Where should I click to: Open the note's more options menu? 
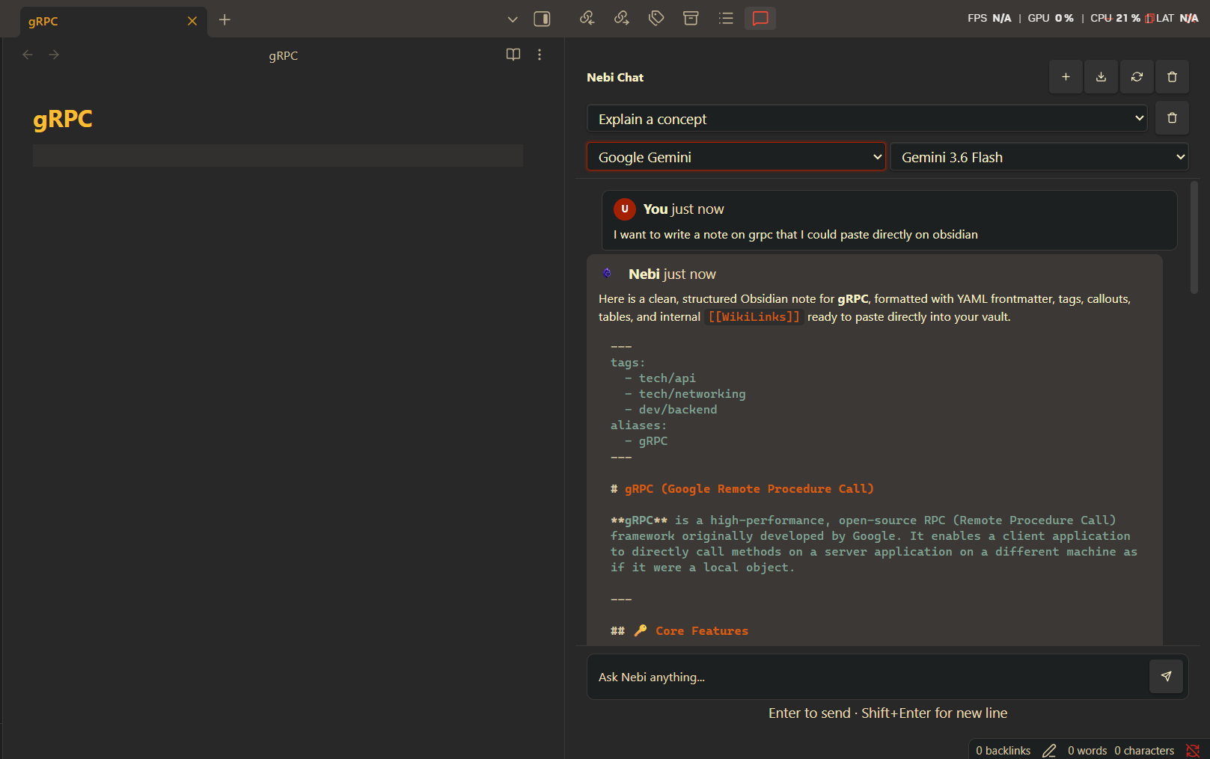[x=540, y=55]
